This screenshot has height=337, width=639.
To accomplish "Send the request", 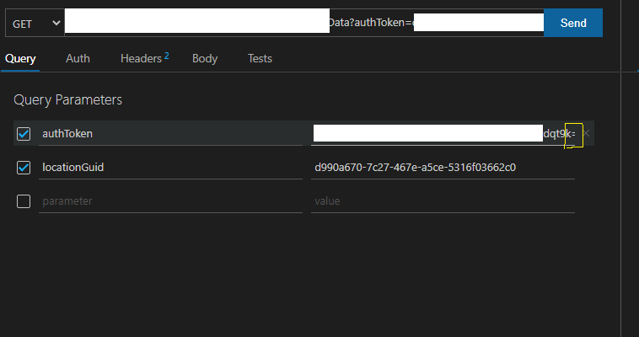I will [573, 24].
